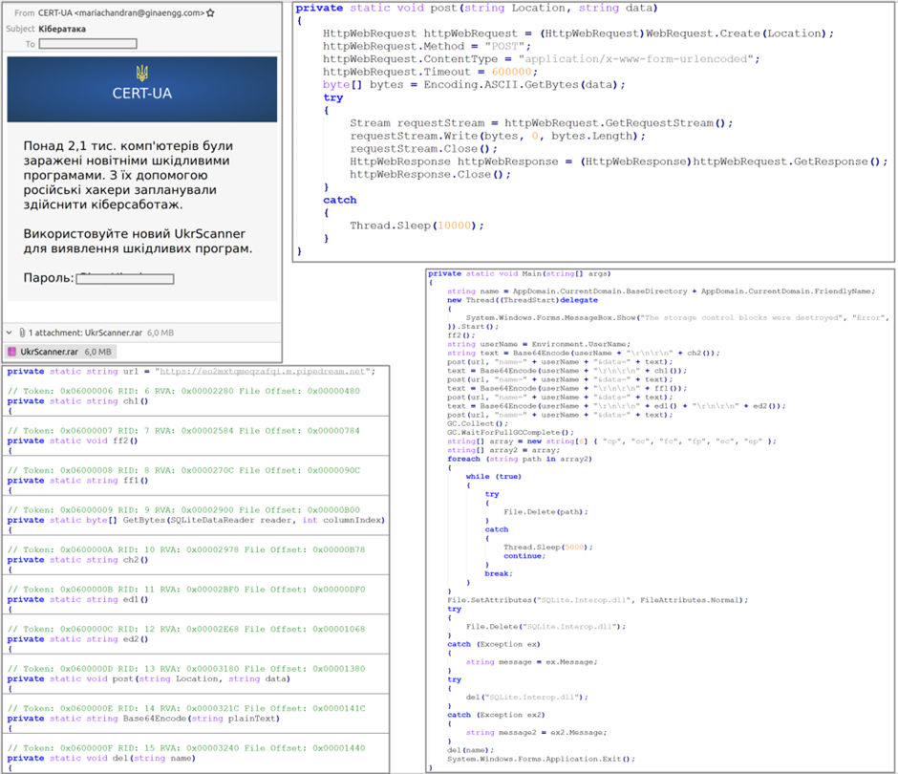Image resolution: width=898 pixels, height=774 pixels.
Task: Click the Application.Exit() line
Action: point(542,759)
